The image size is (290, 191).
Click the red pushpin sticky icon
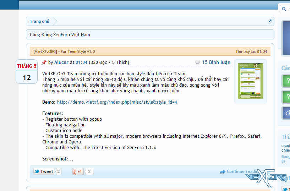(x=44, y=62)
